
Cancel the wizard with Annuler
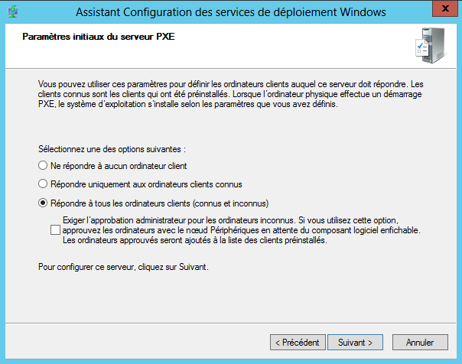(420, 343)
